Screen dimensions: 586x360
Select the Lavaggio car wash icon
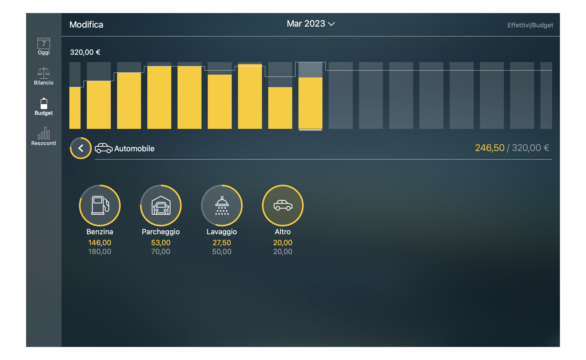(222, 205)
